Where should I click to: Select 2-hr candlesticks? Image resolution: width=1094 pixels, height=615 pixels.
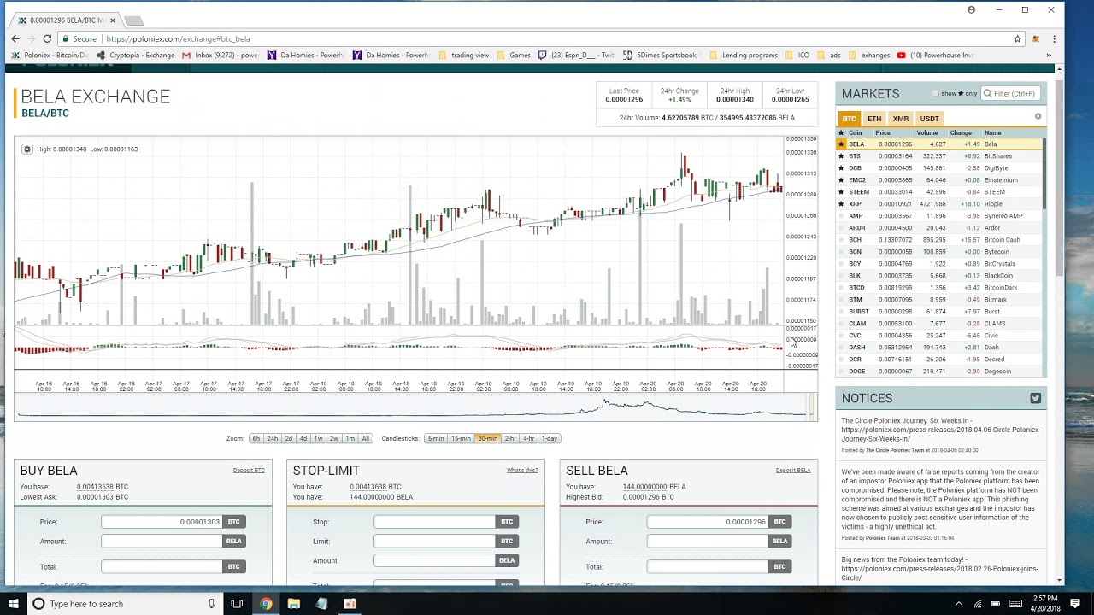point(510,438)
